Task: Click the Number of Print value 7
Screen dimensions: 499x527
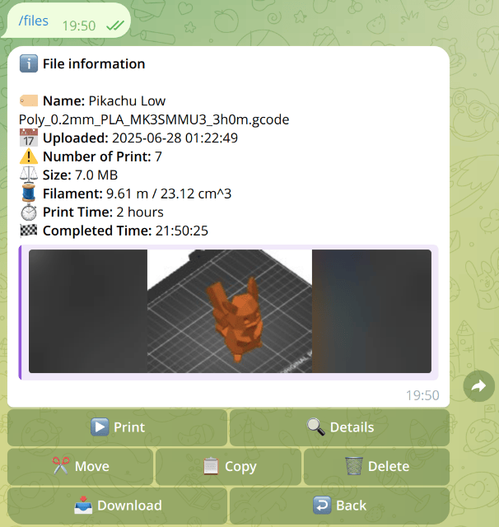Action: tap(158, 156)
